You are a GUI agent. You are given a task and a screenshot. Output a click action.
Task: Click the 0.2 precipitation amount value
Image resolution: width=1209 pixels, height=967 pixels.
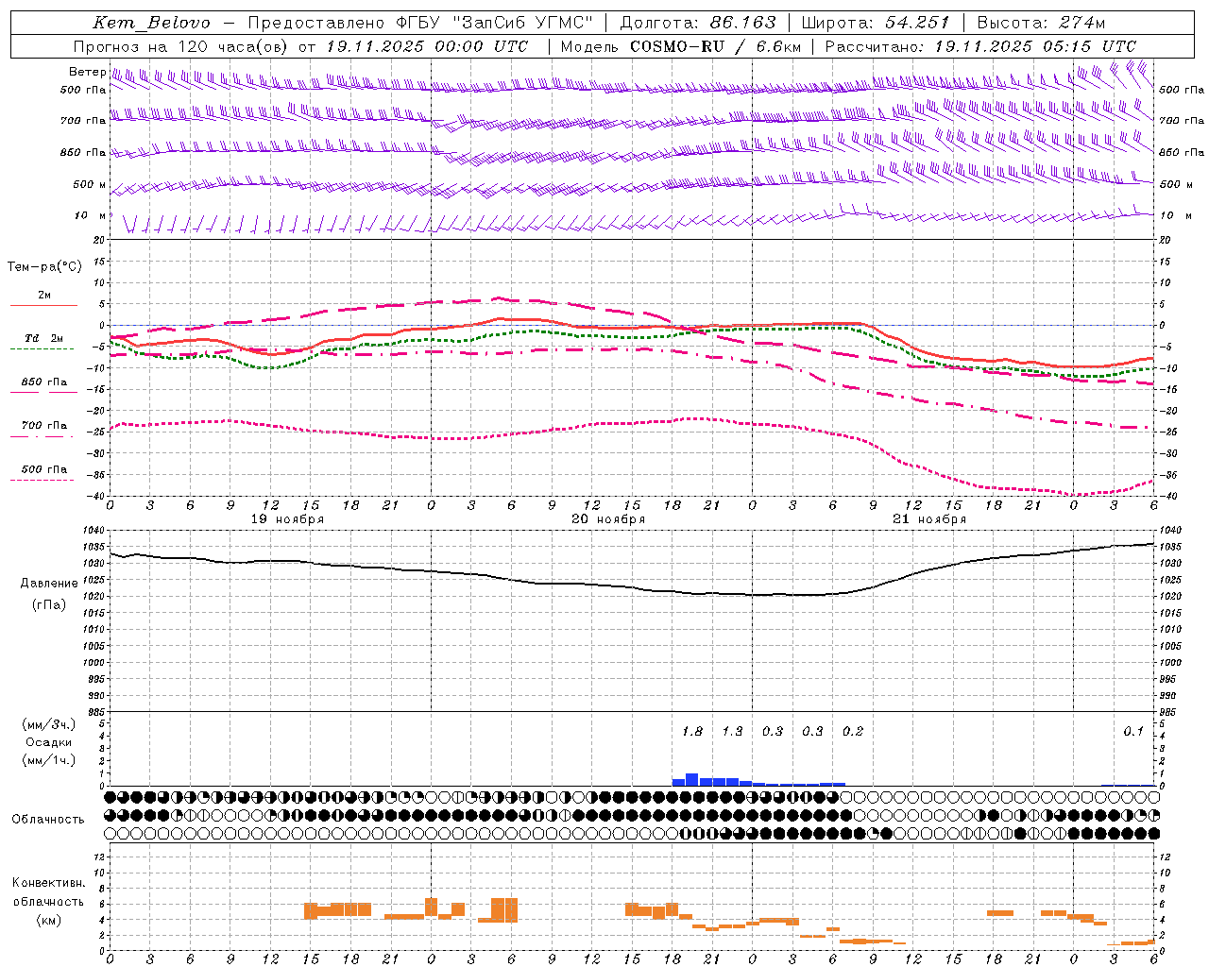[853, 731]
